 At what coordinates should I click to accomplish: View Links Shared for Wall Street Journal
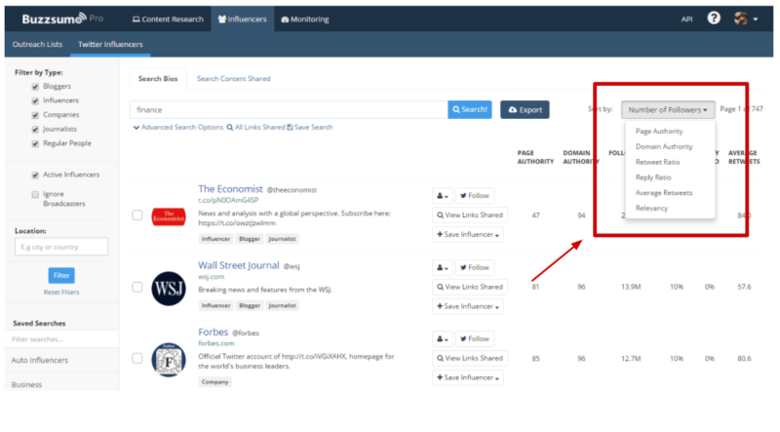(470, 287)
